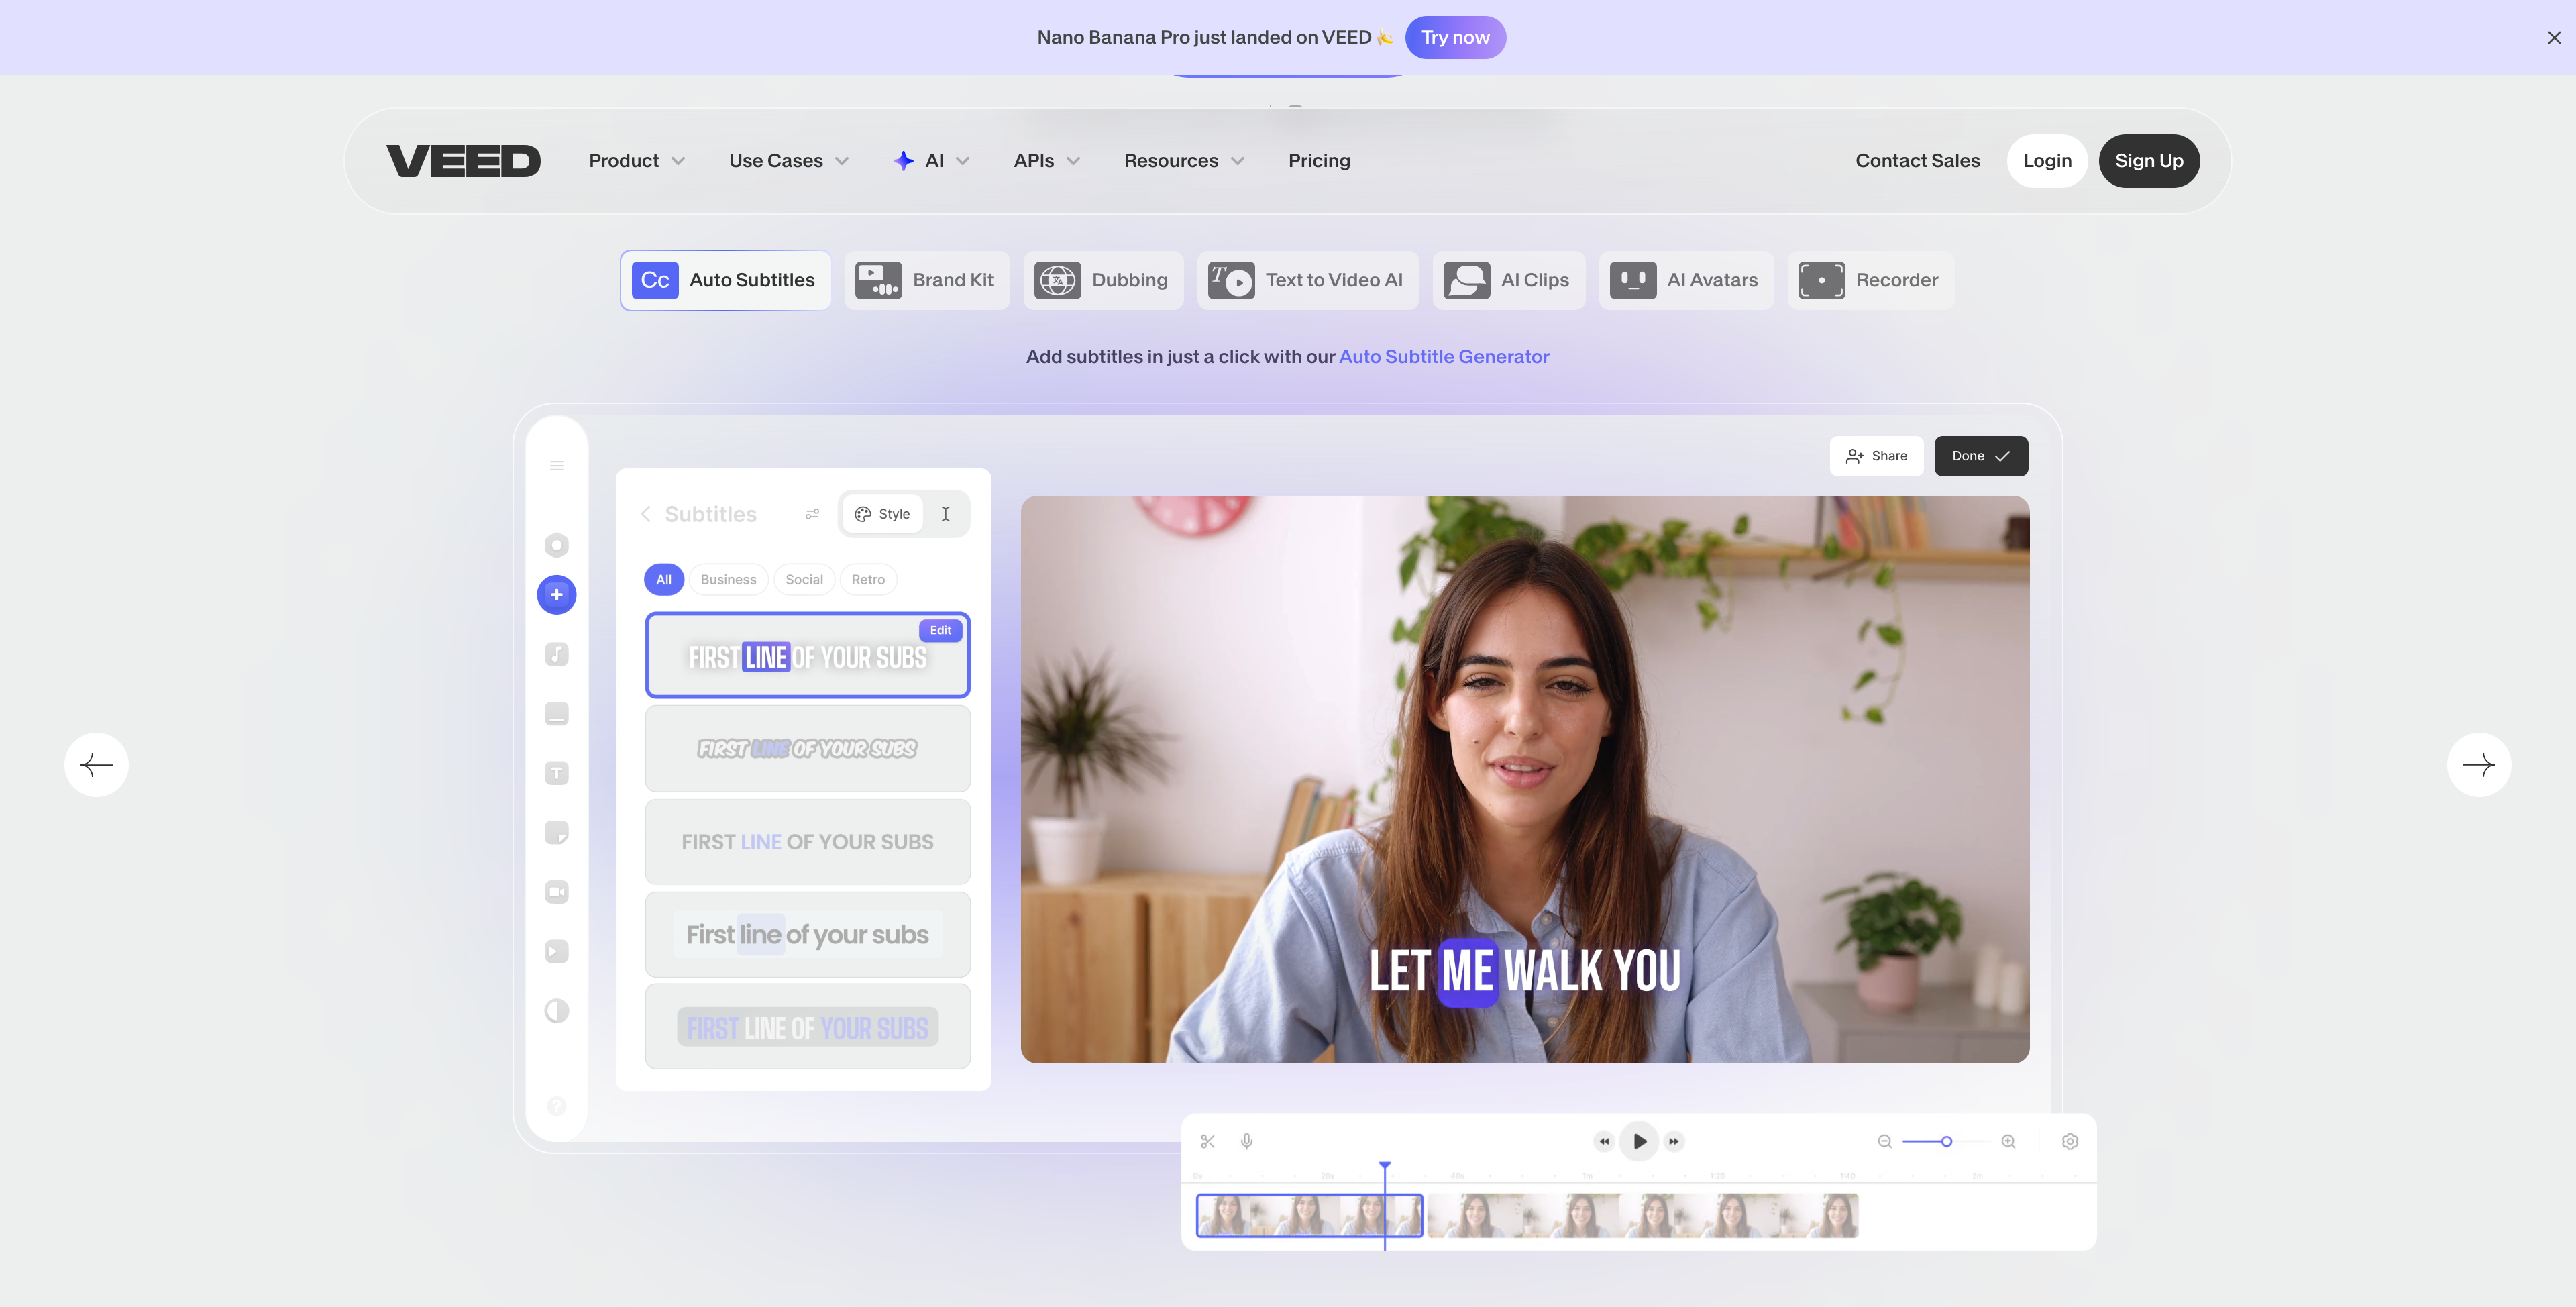Open timeline settings gear icon
The height and width of the screenshot is (1307, 2576).
tap(2070, 1141)
